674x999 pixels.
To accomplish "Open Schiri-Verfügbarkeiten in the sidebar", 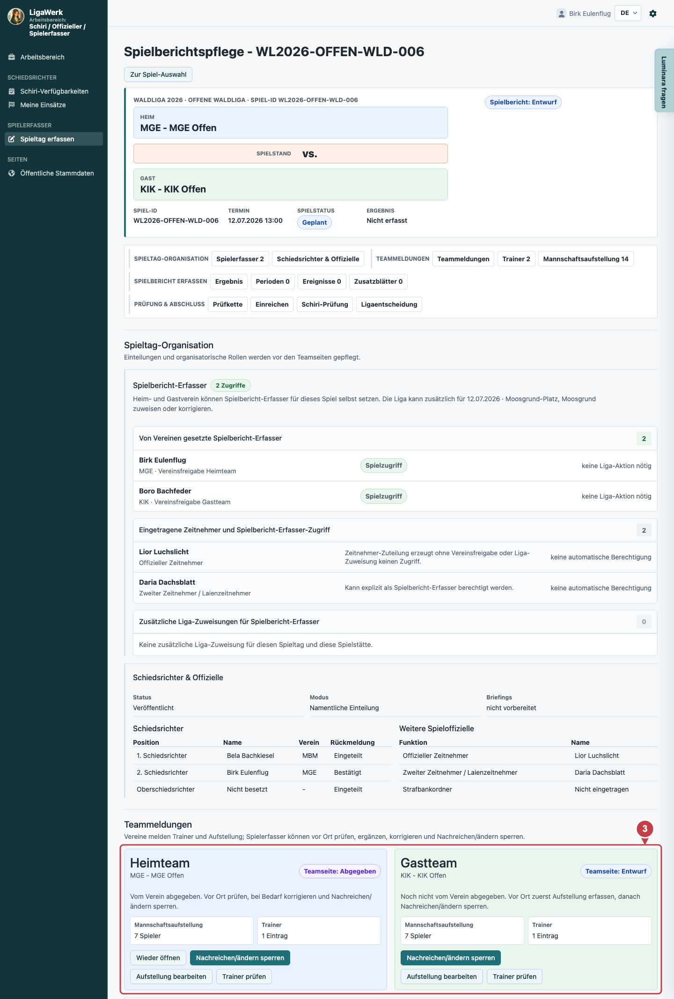I will coord(54,91).
